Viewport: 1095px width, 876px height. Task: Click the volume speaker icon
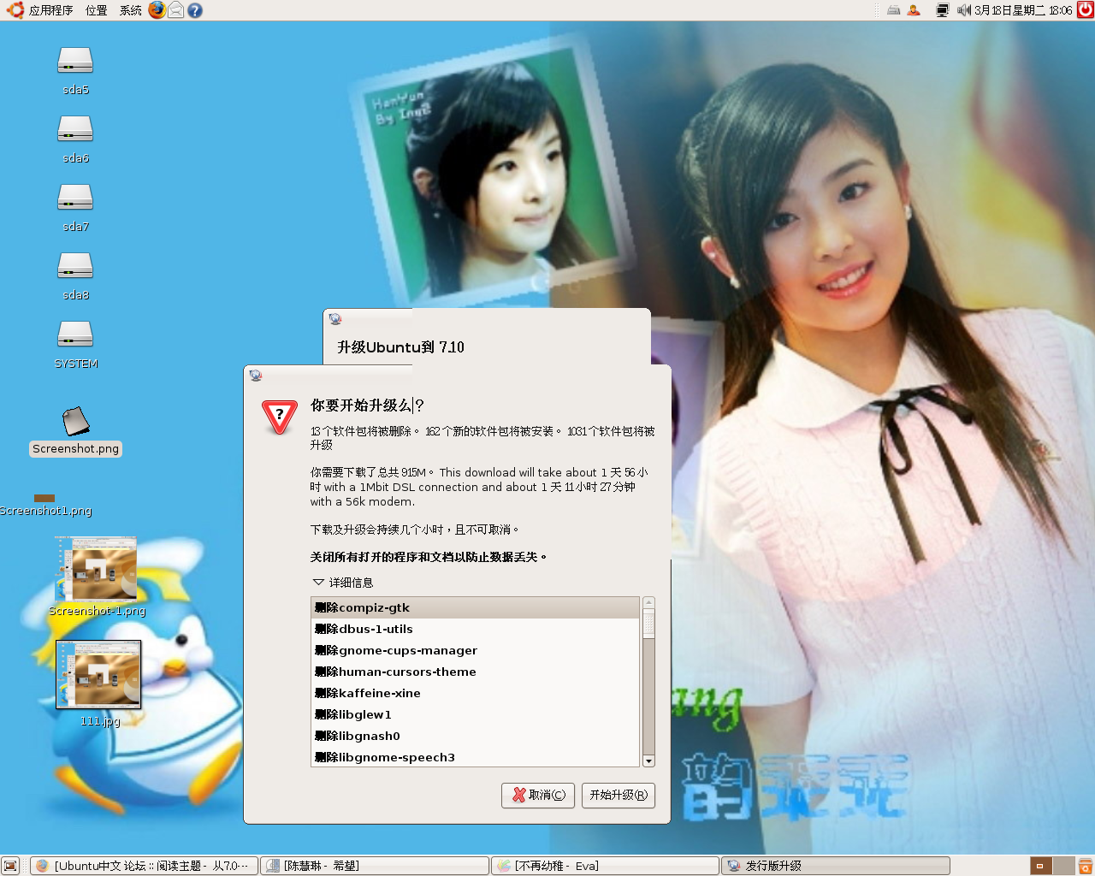pos(964,10)
